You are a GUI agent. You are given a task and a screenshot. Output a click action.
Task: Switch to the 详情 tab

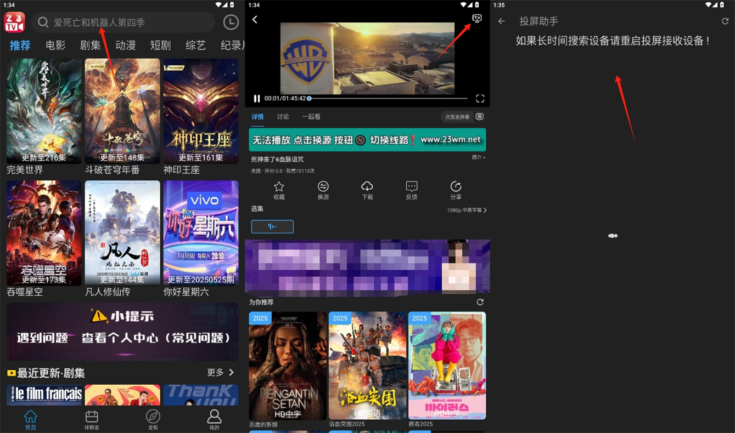[x=257, y=117]
